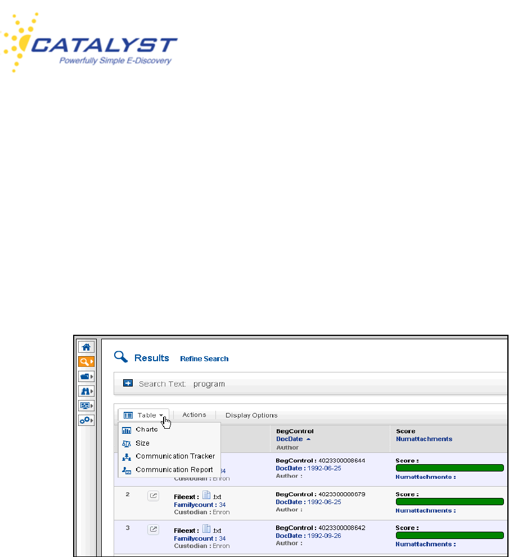
Task: Click the txt file icon in row 2
Action: coord(206,495)
